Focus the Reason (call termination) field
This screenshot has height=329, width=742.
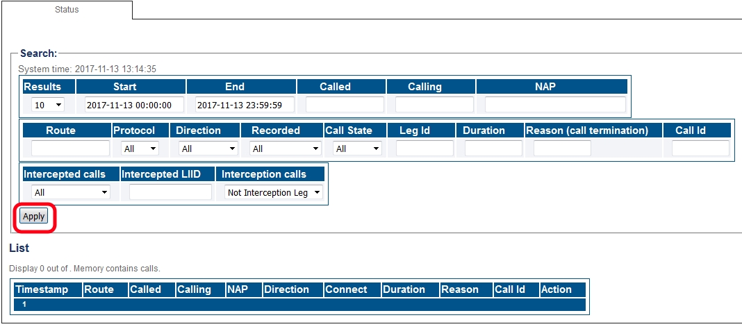562,149
